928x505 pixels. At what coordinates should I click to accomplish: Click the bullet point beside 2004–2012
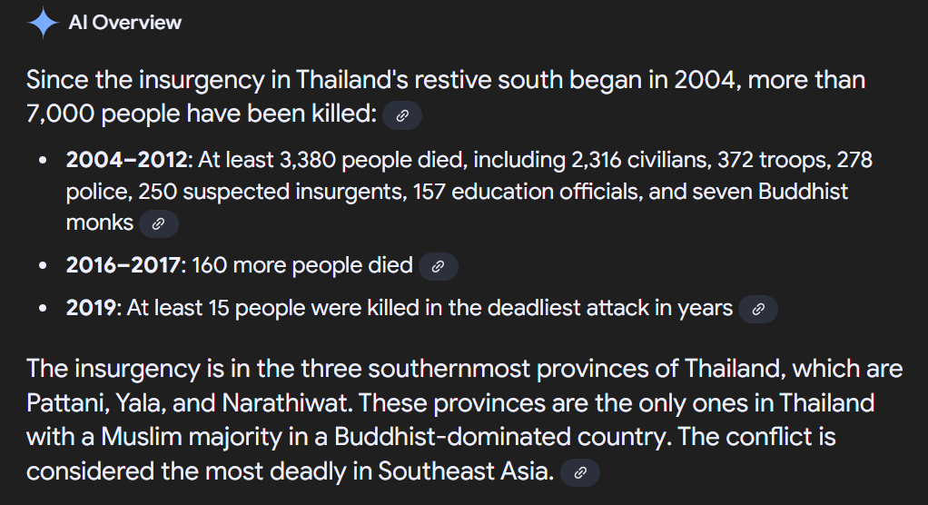click(x=43, y=161)
